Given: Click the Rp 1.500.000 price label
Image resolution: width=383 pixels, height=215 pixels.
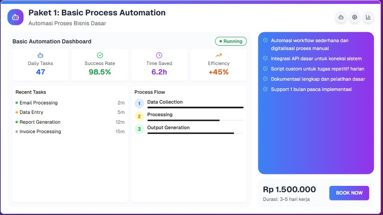Looking at the screenshot, I should coord(289,189).
